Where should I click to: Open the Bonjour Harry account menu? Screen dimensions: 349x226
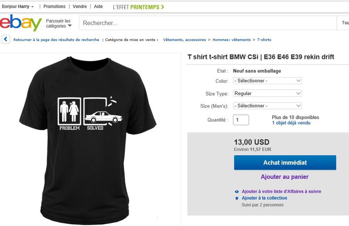18,7
